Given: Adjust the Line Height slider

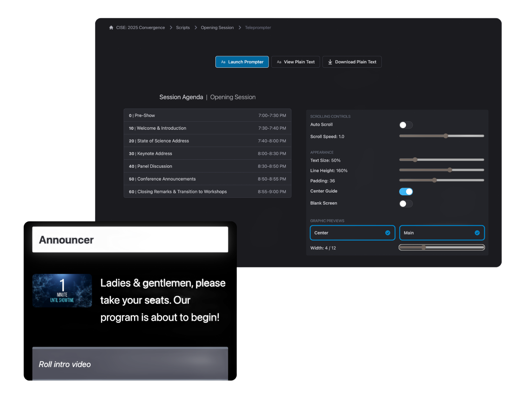Looking at the screenshot, I should (441, 170).
